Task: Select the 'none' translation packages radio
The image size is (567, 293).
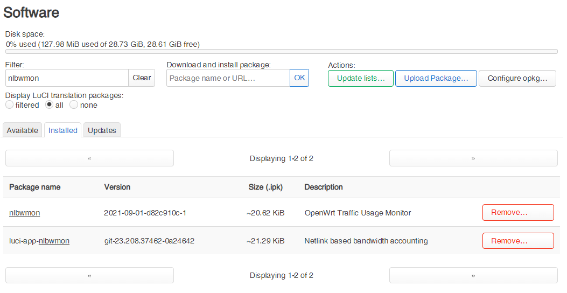Action: [74, 105]
